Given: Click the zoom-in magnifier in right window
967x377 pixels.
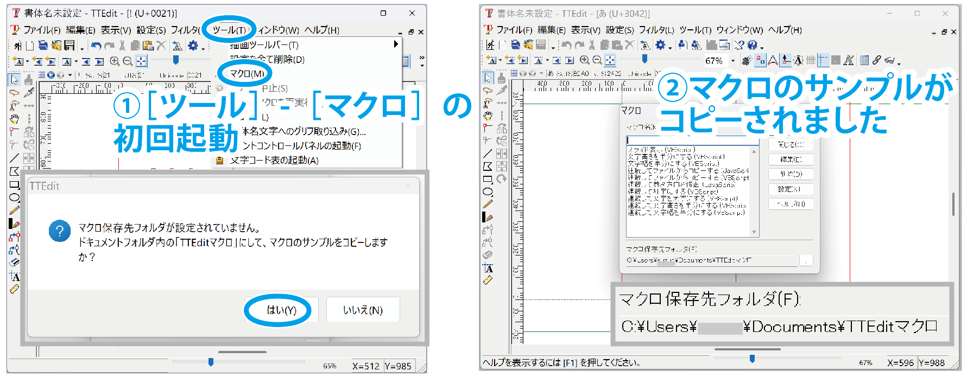Looking at the screenshot, I should point(584,60).
